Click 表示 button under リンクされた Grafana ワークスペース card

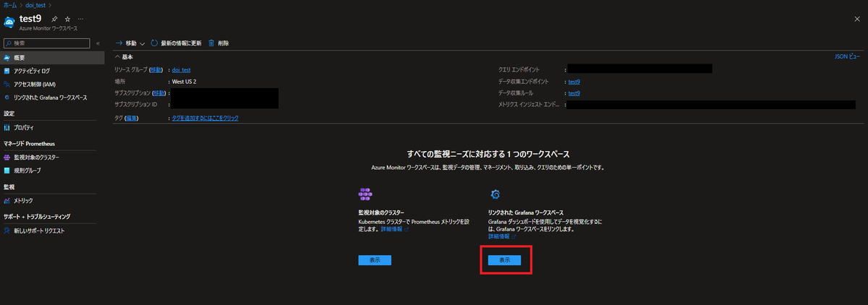tap(505, 260)
